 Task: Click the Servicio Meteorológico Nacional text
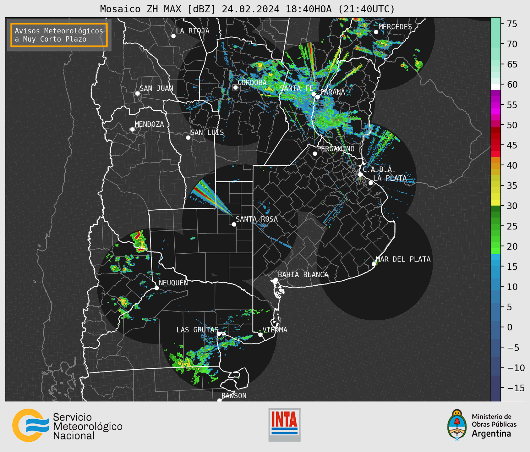pyautogui.click(x=88, y=427)
